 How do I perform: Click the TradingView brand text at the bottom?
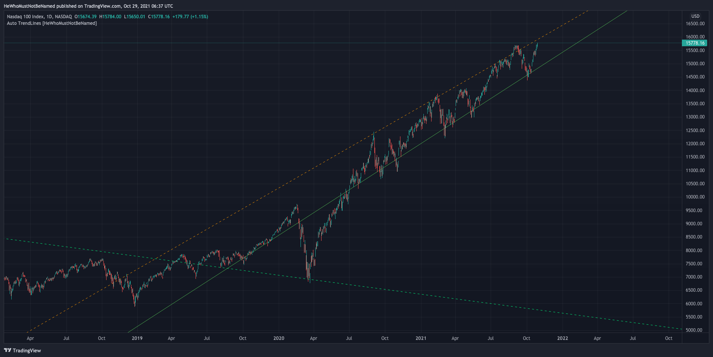tap(27, 350)
